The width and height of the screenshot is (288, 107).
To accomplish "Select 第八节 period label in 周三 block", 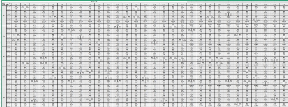I will [9, 65].
